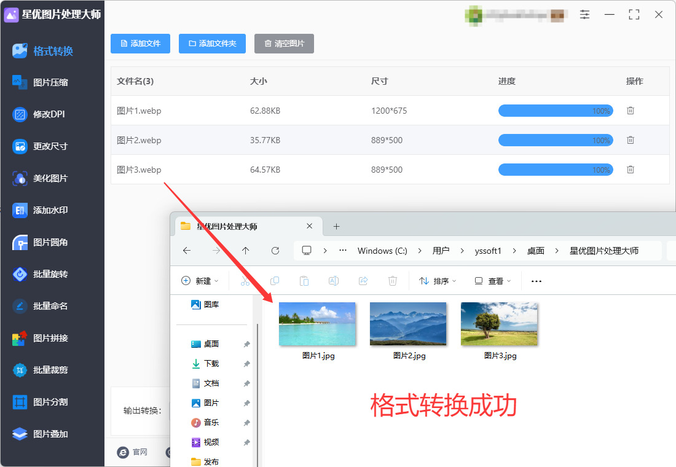The image size is (676, 467).
Task: Click the Explorer refresh button
Action: click(x=275, y=251)
